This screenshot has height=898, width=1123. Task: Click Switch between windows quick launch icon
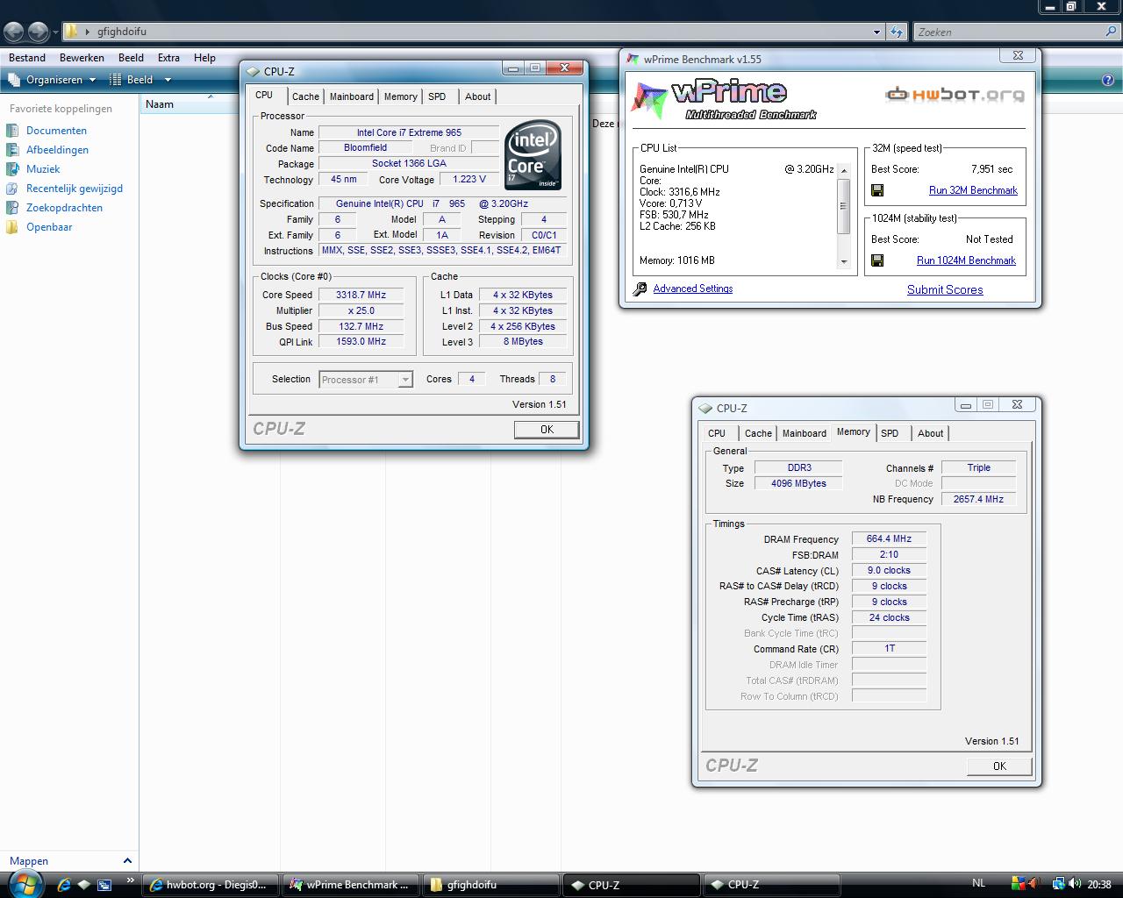(x=104, y=885)
